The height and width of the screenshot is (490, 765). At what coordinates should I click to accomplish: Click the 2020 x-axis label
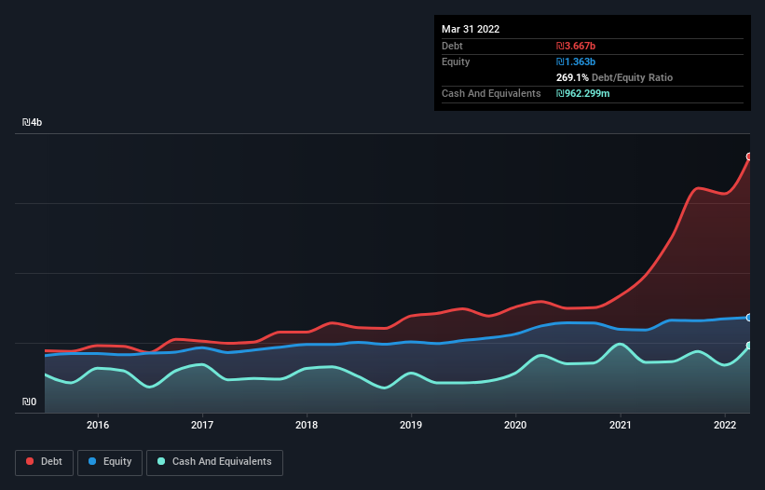515,425
